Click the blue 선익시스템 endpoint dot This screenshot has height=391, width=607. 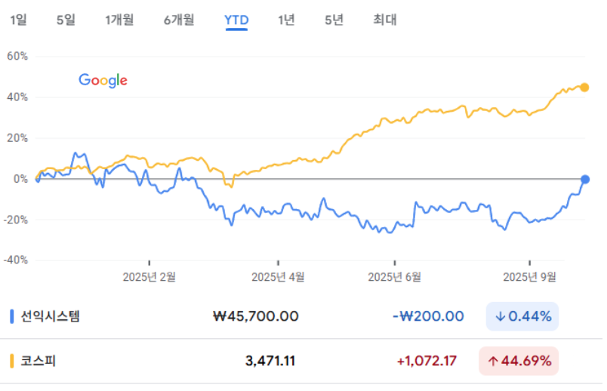click(585, 180)
